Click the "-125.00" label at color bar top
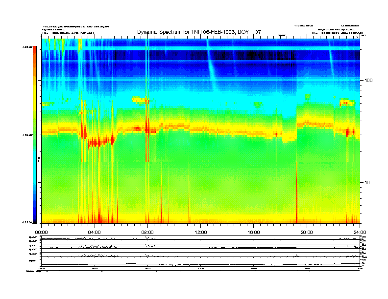388x299 pixels. [x=27, y=46]
